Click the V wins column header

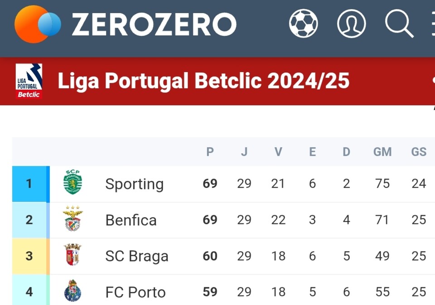tap(278, 152)
